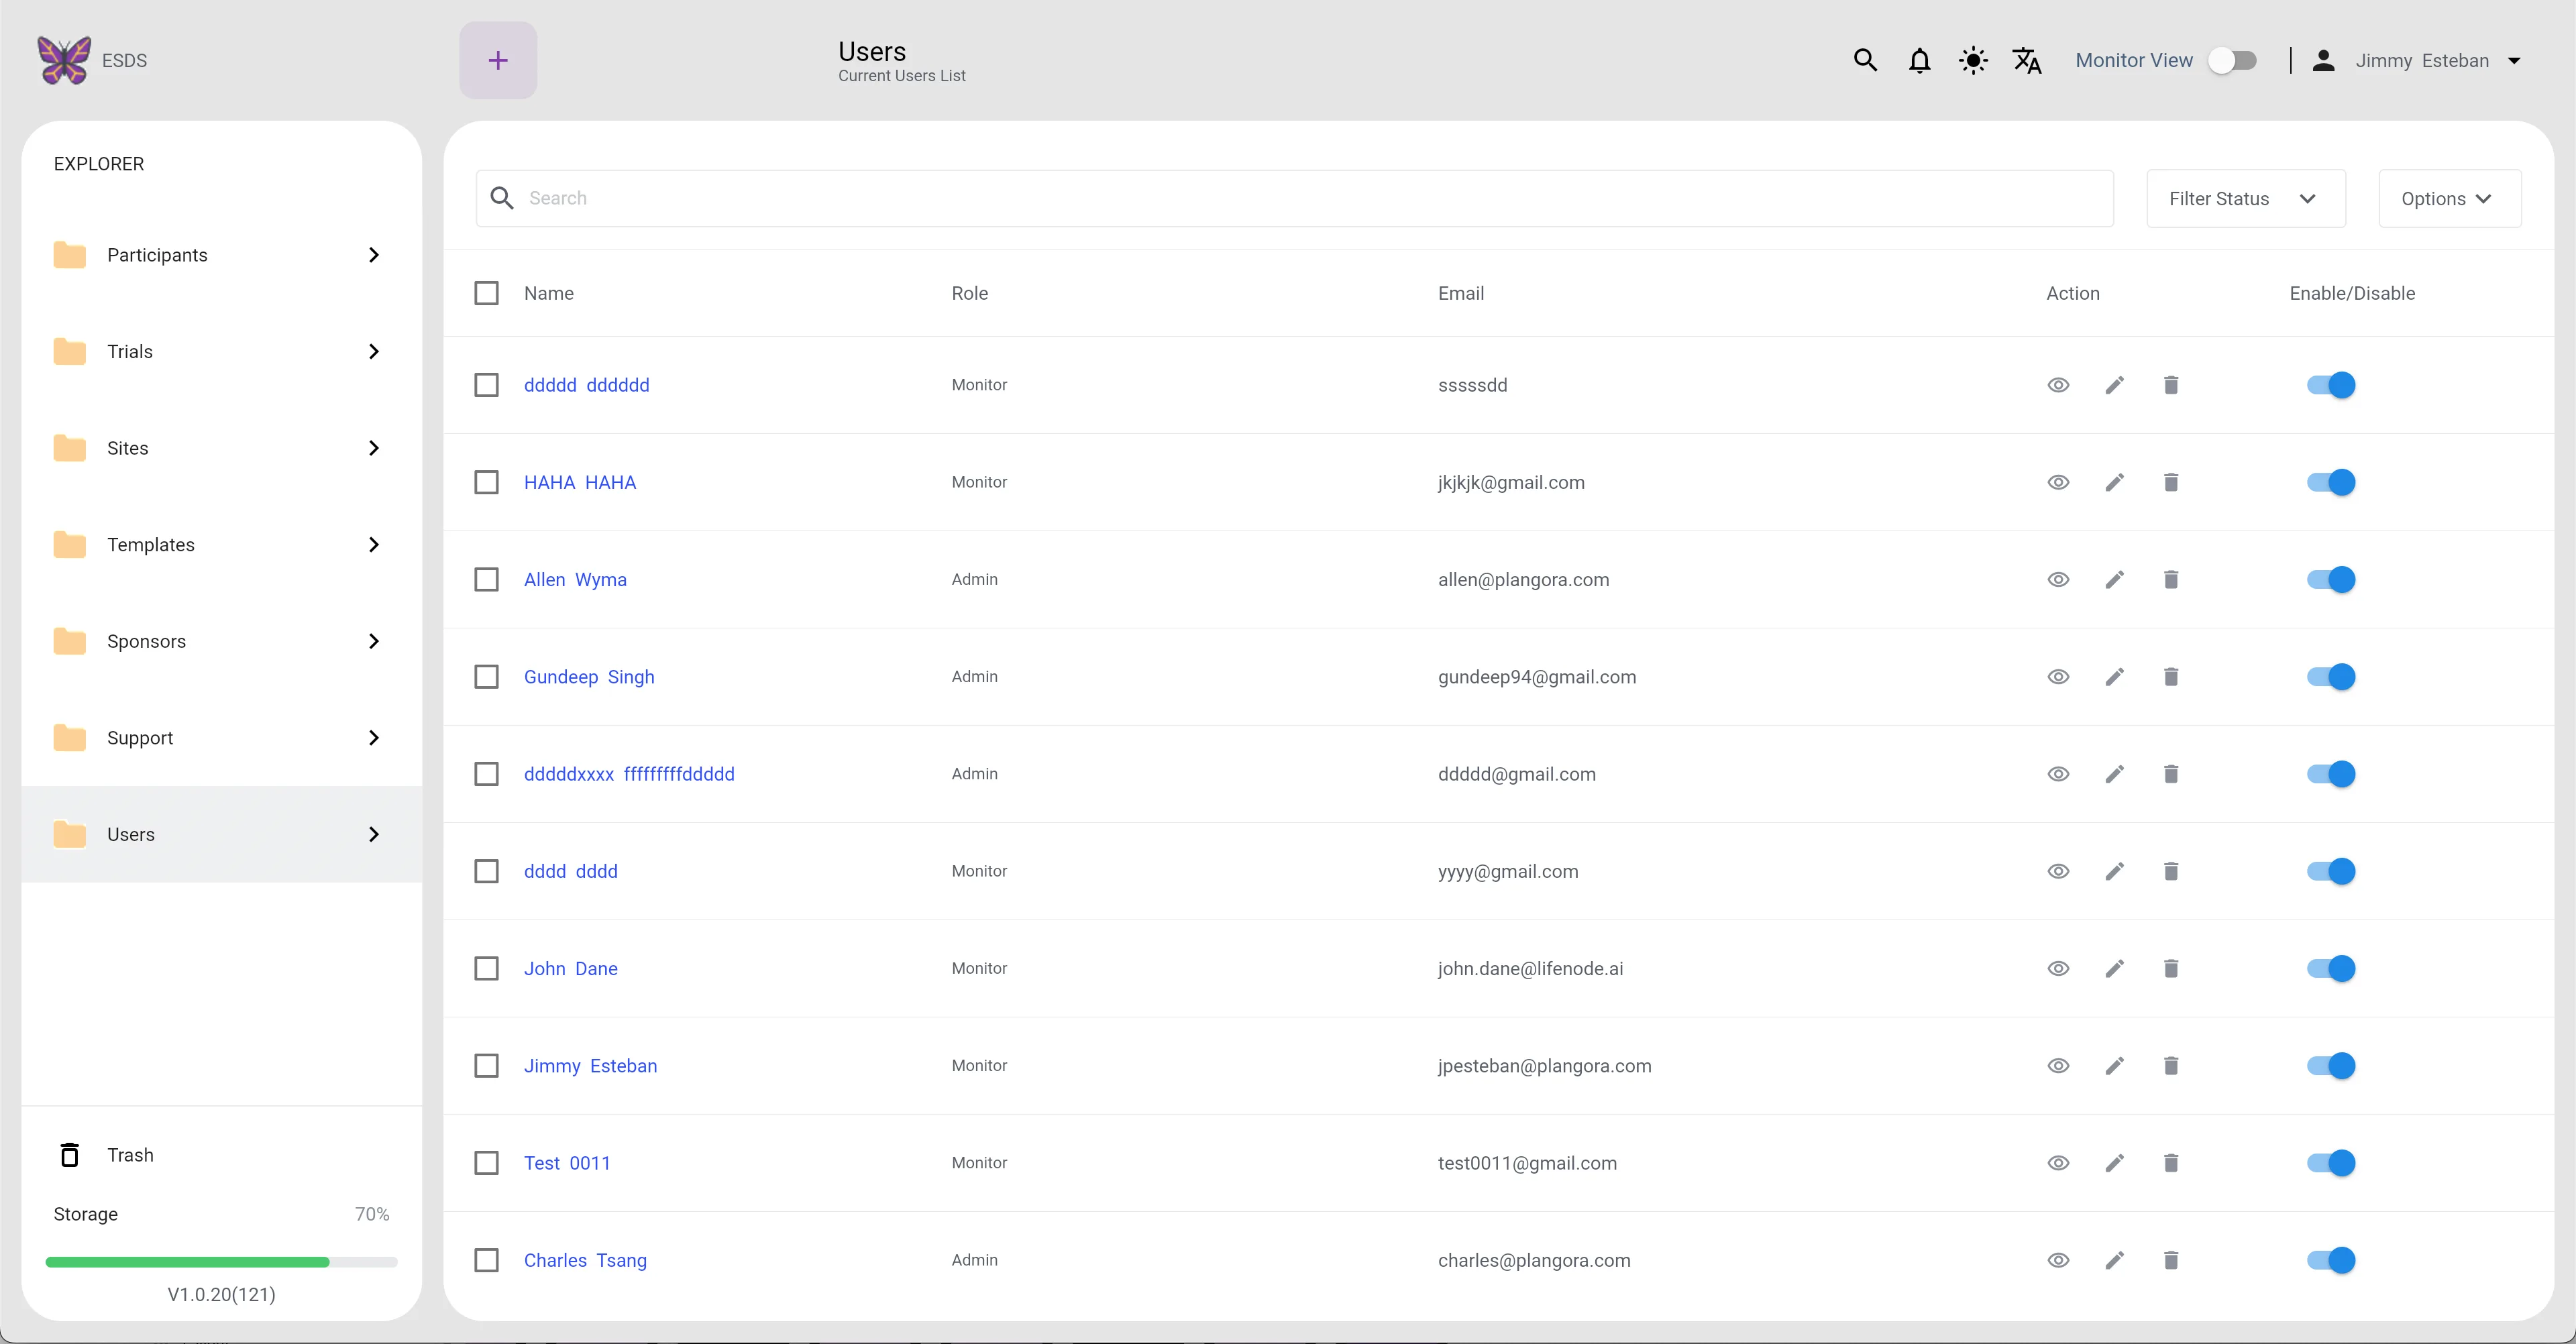2576x1344 pixels.
Task: Open the Jimmy Esteban user link
Action: [x=590, y=1066]
